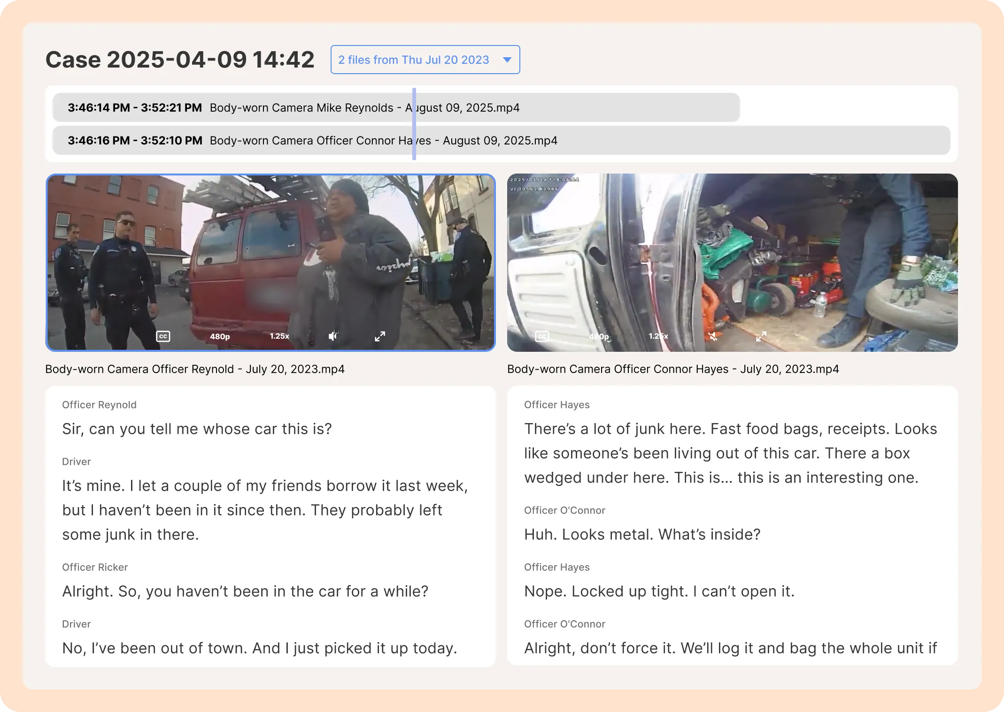Change 480p quality on Hayes video
Viewport: 1004px width, 712px height.
pyautogui.click(x=599, y=336)
